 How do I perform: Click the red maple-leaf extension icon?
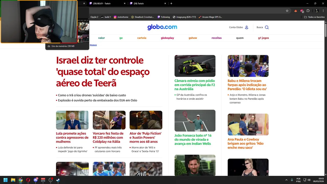tap(296, 11)
